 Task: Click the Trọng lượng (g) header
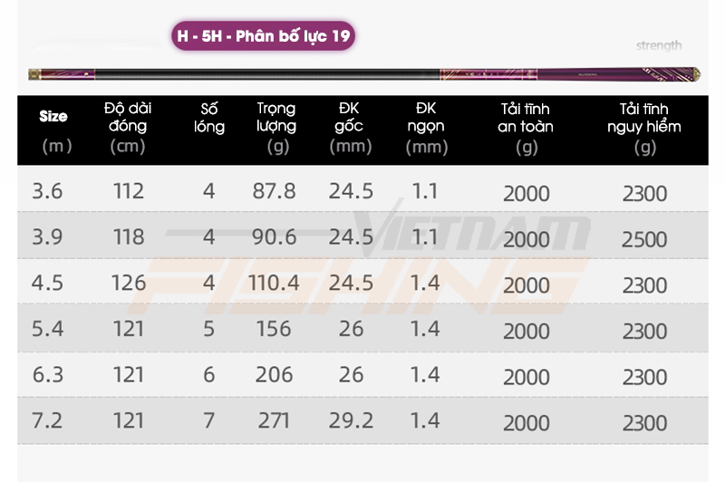click(276, 127)
